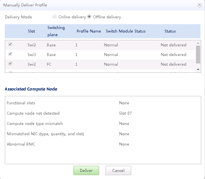The width and height of the screenshot is (205, 179).
Task: Click the Switching plane column header
Action: point(56,31)
